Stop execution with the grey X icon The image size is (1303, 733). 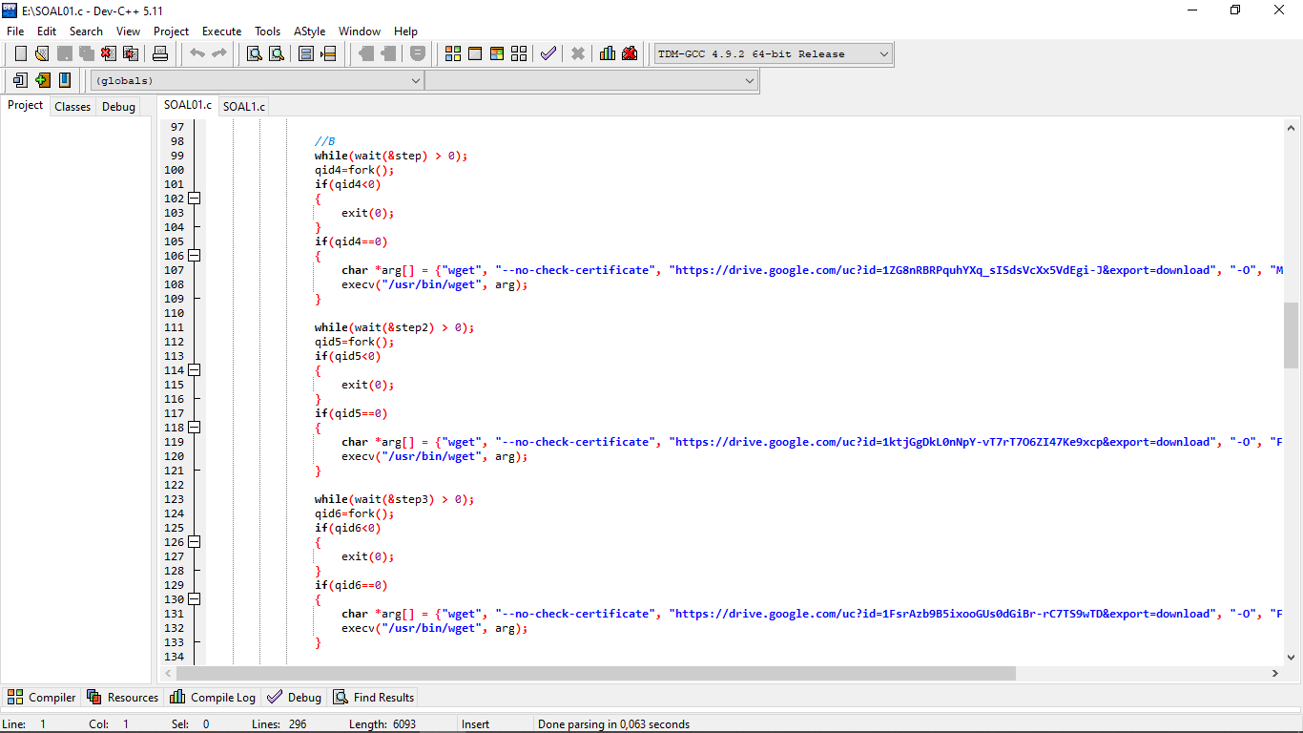tap(578, 53)
